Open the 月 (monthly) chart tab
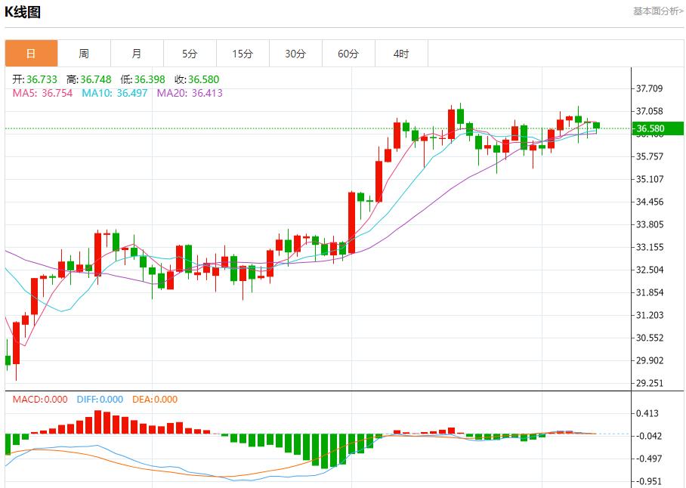Viewport: 686px width, 488px height. point(137,54)
